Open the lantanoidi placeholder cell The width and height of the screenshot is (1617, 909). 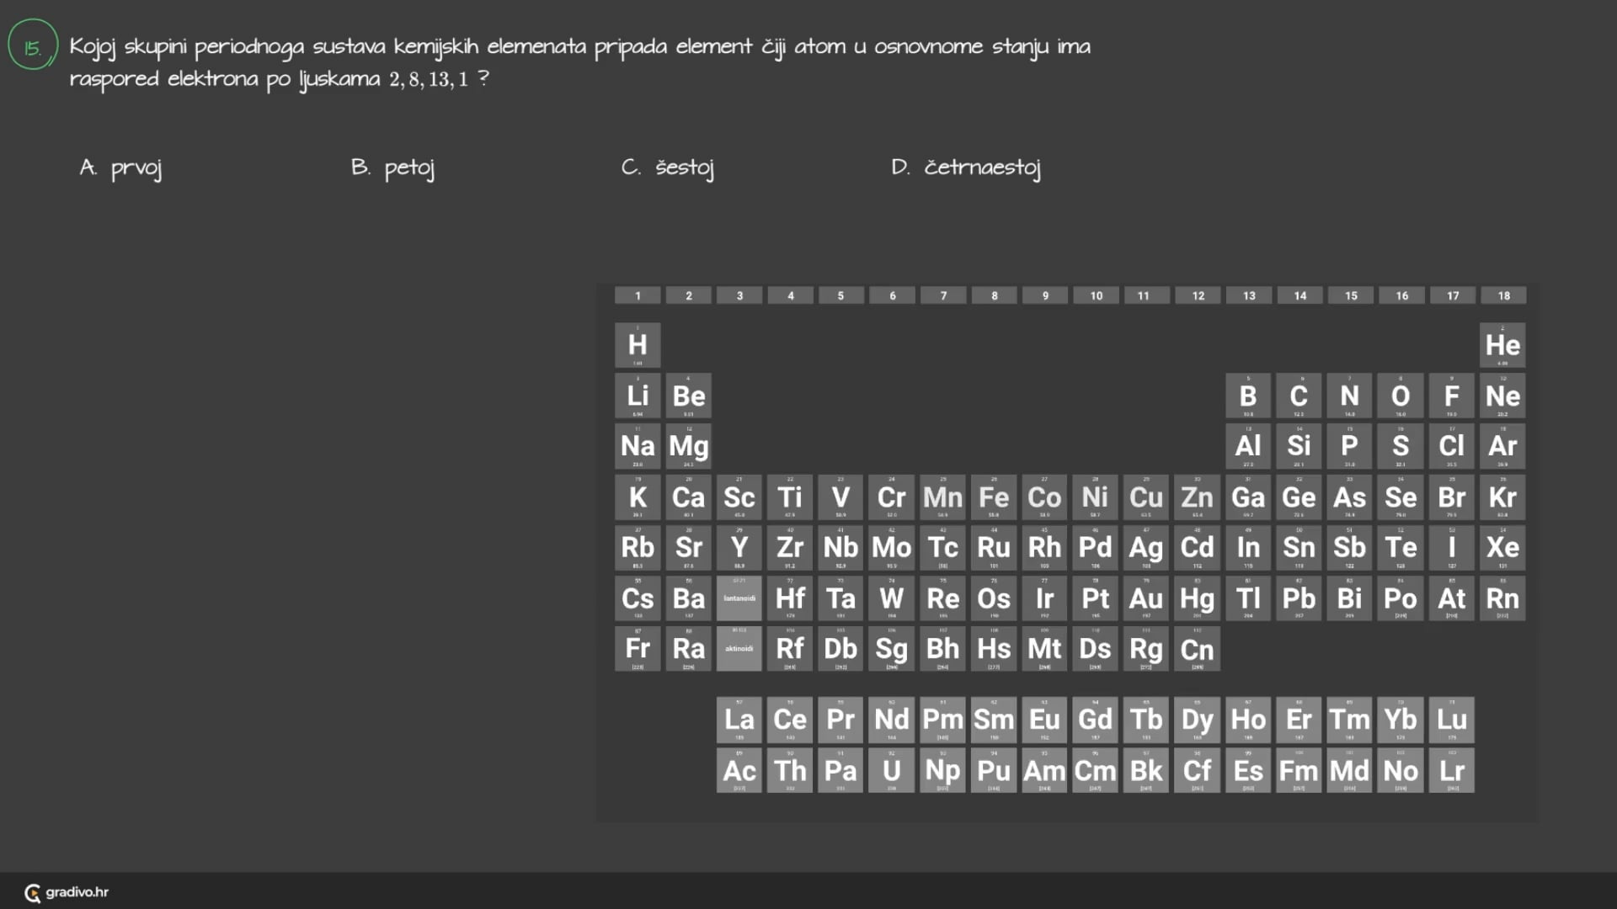[739, 598]
